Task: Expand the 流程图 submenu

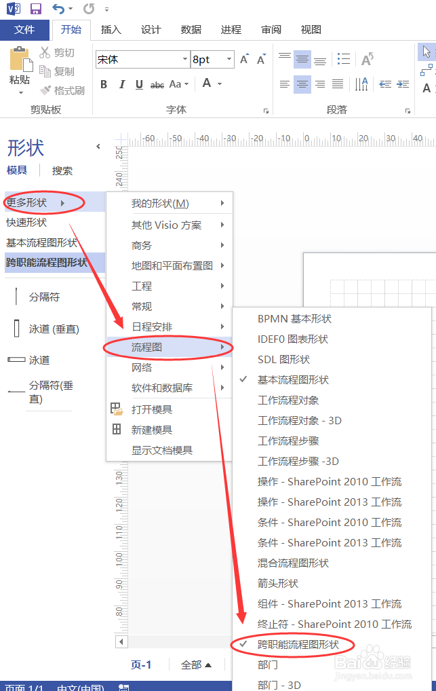Action: tap(170, 348)
